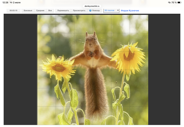Image resolution: width=184 pixels, height=127 pixels.
Task: Tap the domkyznechik.ru address bar
Action: (92, 6)
